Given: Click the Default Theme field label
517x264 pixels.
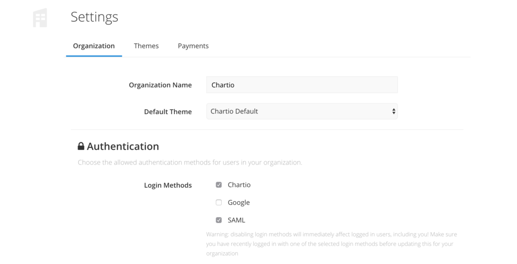Looking at the screenshot, I should coord(168,111).
